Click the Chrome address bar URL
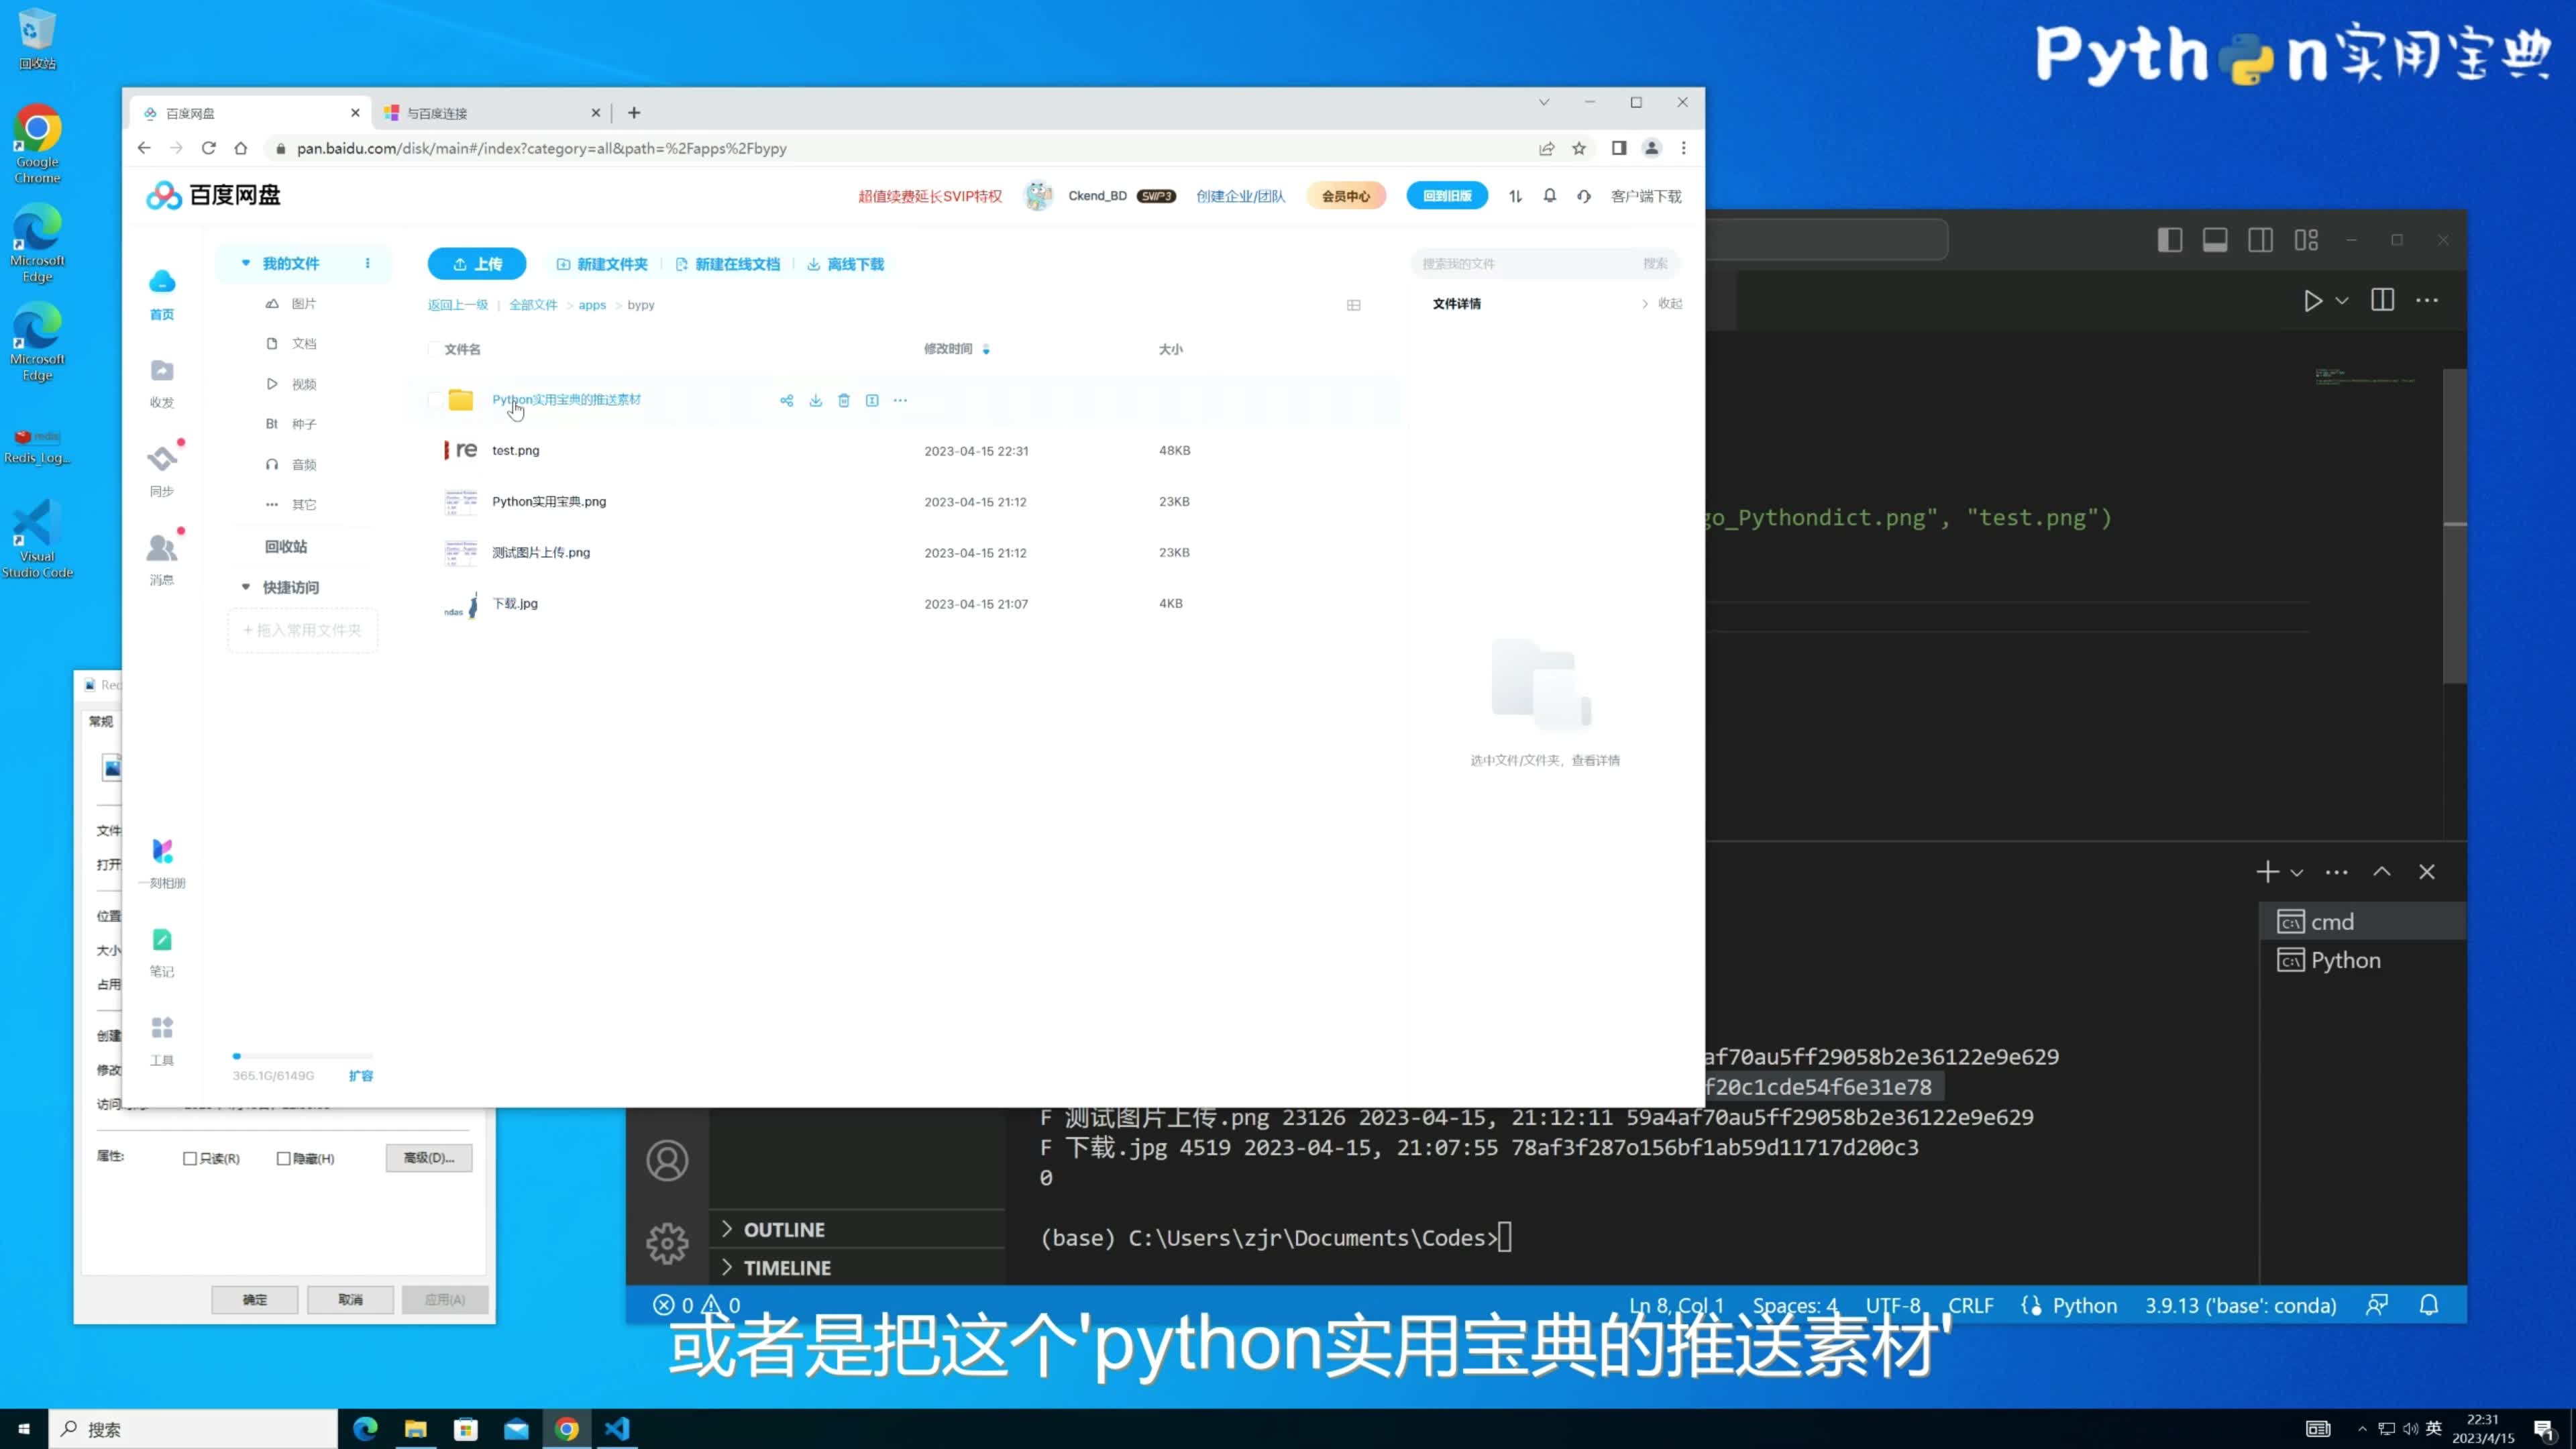 [x=541, y=148]
